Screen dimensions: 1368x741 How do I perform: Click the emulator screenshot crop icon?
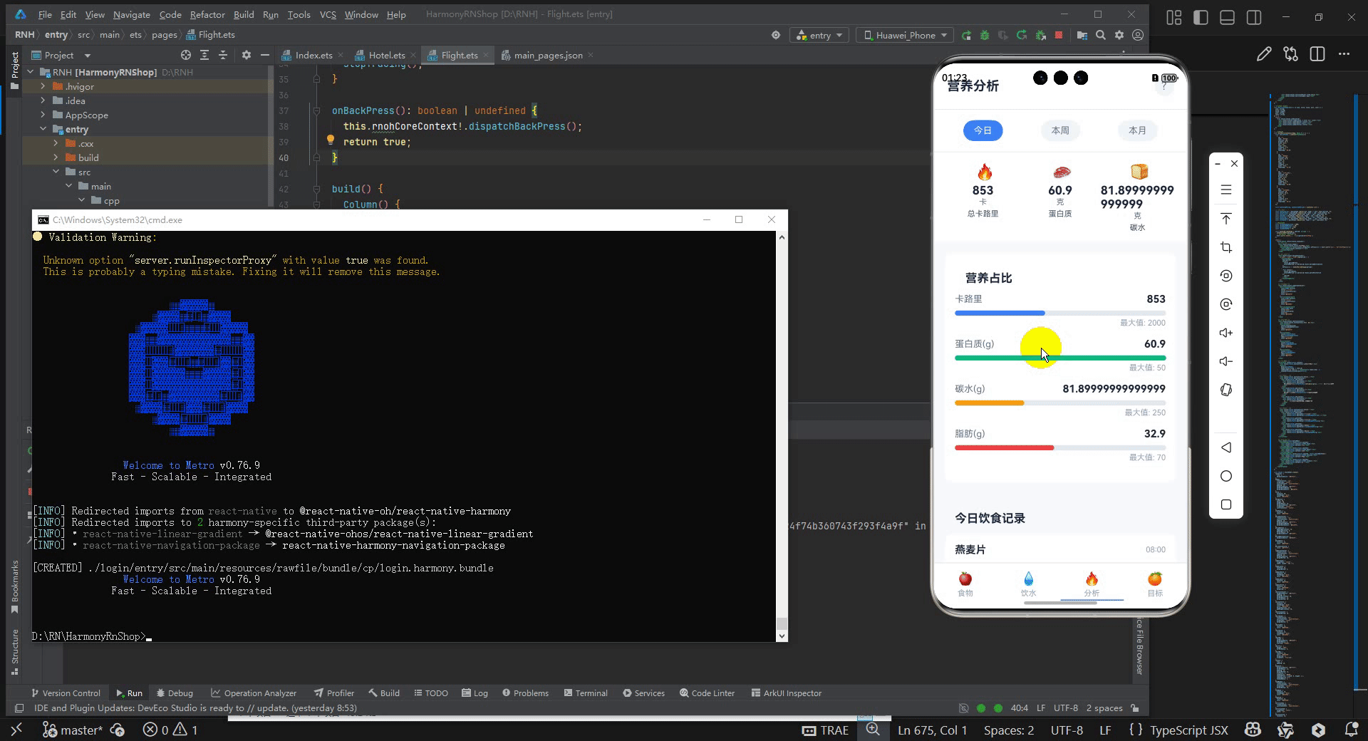pyautogui.click(x=1226, y=247)
